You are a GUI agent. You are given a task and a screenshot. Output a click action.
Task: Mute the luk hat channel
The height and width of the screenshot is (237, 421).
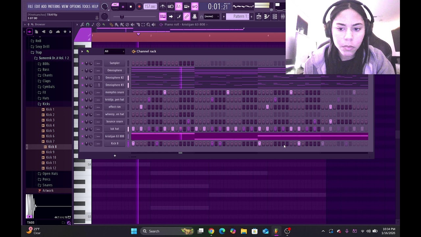click(82, 129)
